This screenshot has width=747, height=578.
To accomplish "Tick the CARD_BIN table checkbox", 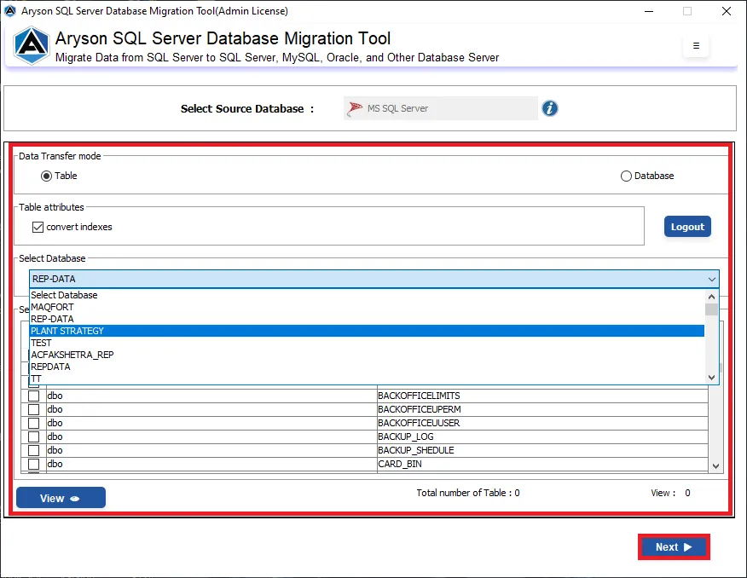I will [x=33, y=465].
